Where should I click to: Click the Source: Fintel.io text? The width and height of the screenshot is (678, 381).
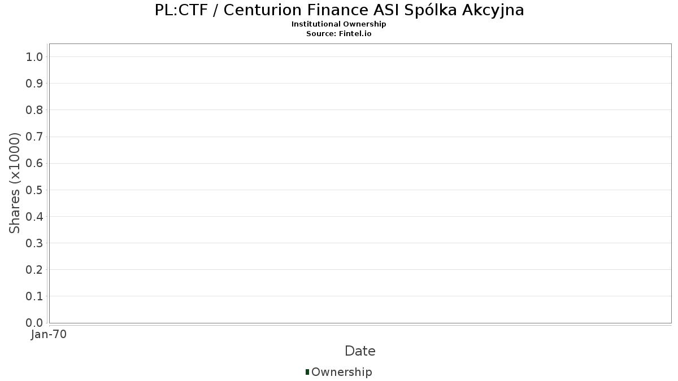pos(339,34)
